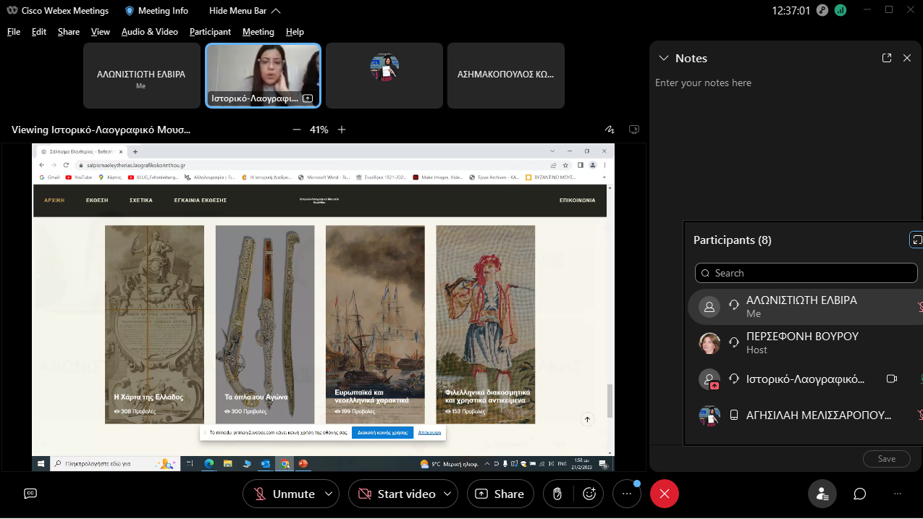Click the scroll-to-top arrow on webpage
The height and width of the screenshot is (519, 923).
[x=587, y=419]
